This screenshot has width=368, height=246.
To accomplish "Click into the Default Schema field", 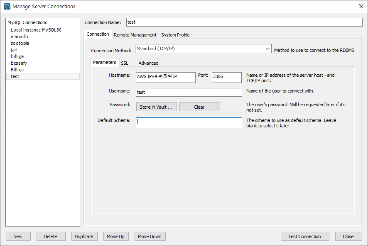I will [x=189, y=123].
